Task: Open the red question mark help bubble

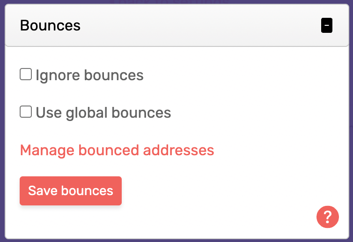Action: tap(328, 217)
